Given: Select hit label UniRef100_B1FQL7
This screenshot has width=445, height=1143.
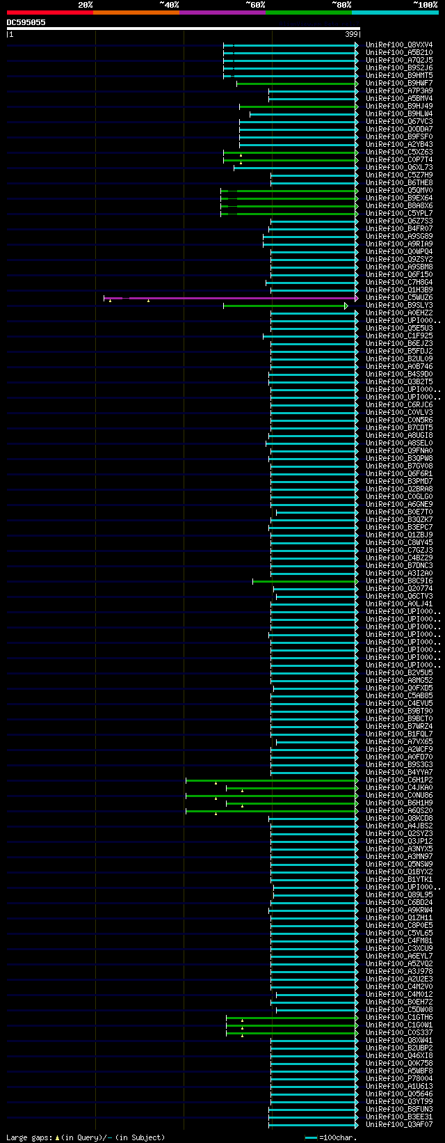Looking at the screenshot, I should click(399, 734).
